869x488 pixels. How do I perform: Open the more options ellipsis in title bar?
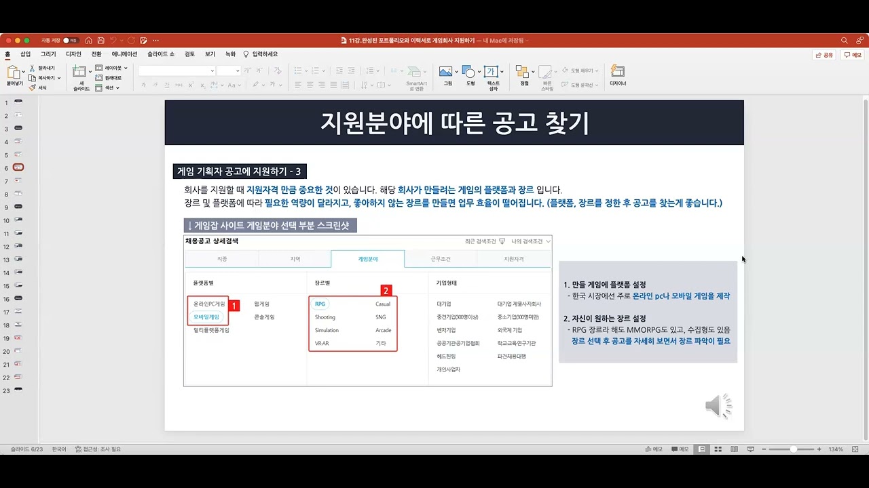(155, 41)
